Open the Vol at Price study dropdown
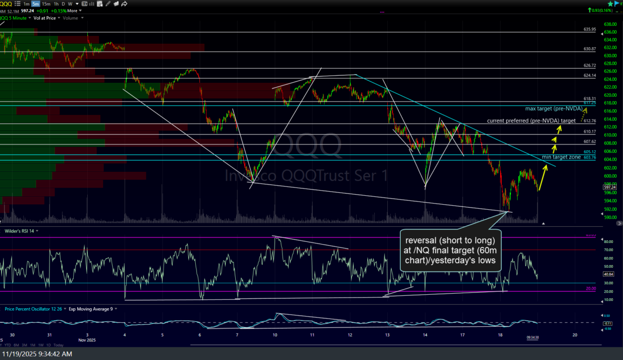This screenshot has height=360, width=623. point(59,18)
